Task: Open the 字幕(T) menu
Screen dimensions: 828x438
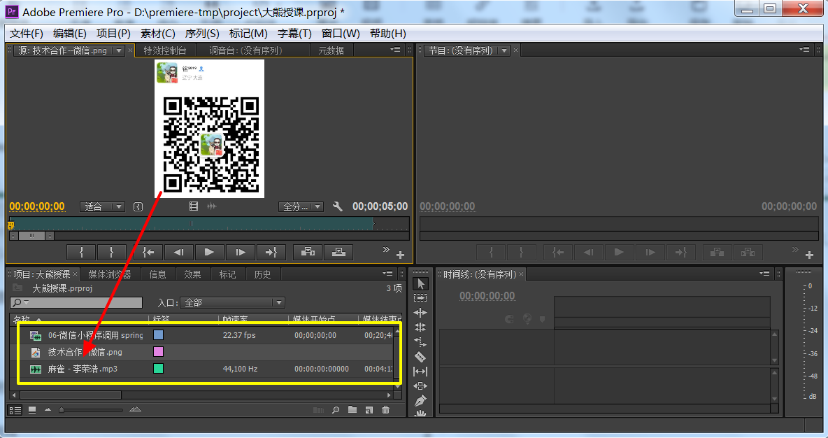Action: tap(294, 34)
